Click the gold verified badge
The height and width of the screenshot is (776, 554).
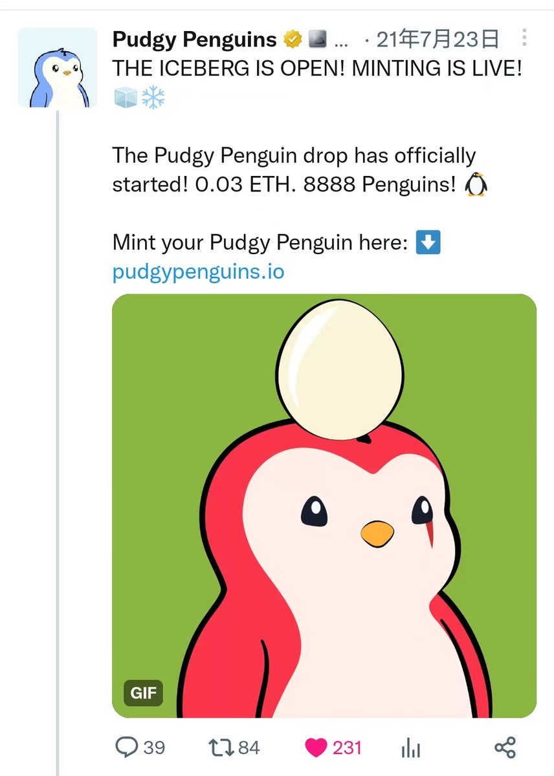tap(293, 40)
